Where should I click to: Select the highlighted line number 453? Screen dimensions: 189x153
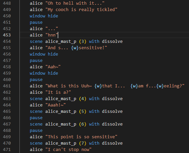coord(7,35)
